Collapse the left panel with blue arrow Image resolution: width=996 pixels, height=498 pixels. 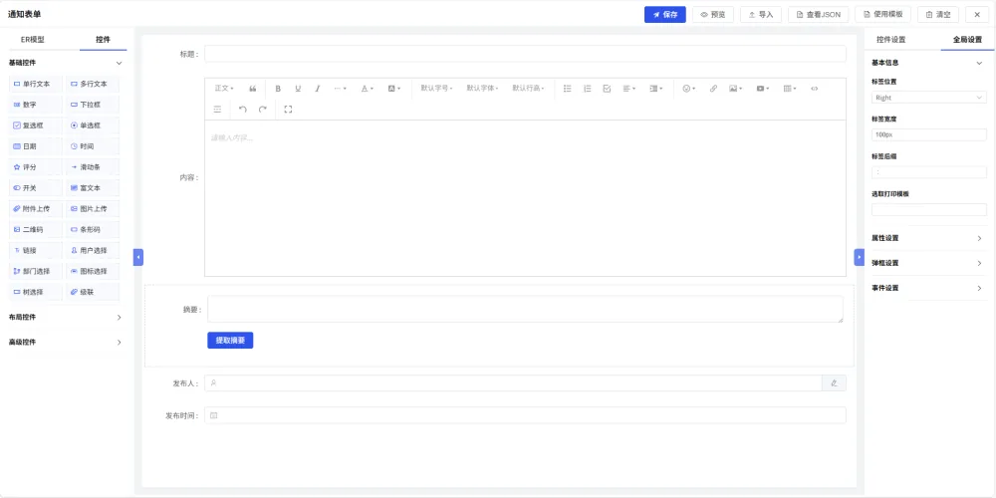tap(137, 257)
